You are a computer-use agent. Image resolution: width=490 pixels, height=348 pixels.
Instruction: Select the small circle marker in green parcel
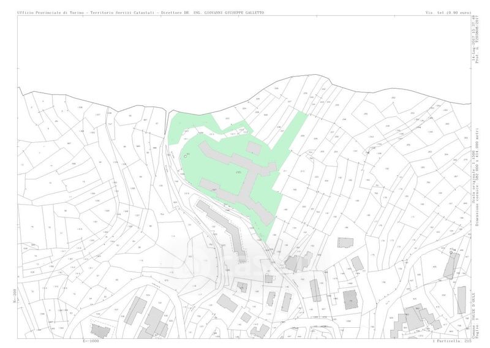click(185, 156)
